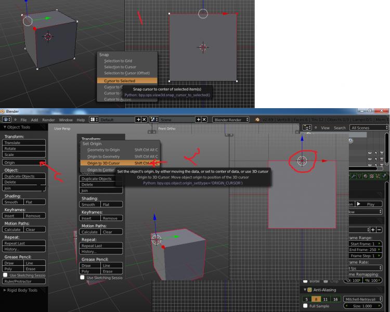Click Repeat Last in the Object Tools sidebar
This screenshot has width=390, height=312.
23,243
